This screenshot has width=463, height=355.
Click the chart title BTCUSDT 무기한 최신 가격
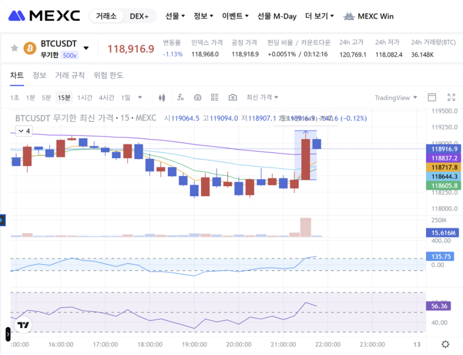[64, 118]
